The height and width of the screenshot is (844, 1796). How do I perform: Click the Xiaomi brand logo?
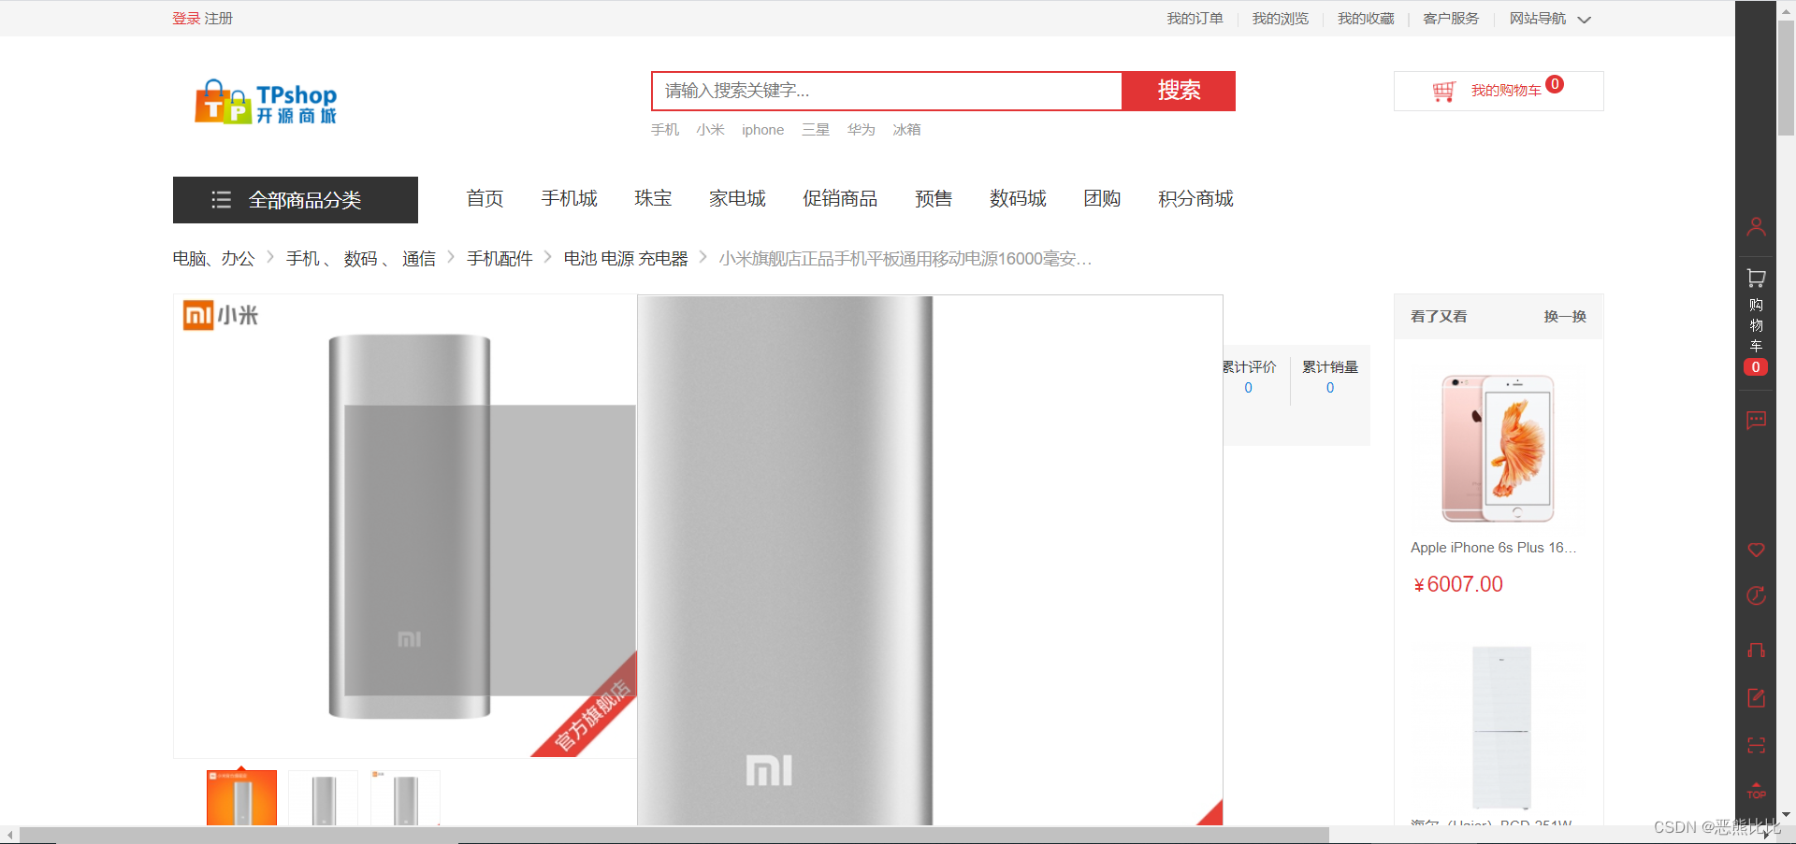pyautogui.click(x=221, y=315)
